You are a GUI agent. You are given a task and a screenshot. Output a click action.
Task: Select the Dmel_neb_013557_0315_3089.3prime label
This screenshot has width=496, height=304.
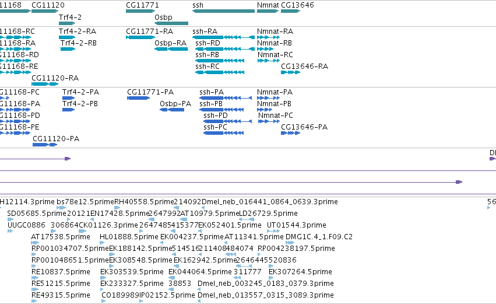(x=265, y=295)
